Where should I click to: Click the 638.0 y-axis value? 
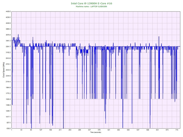(8, 128)
